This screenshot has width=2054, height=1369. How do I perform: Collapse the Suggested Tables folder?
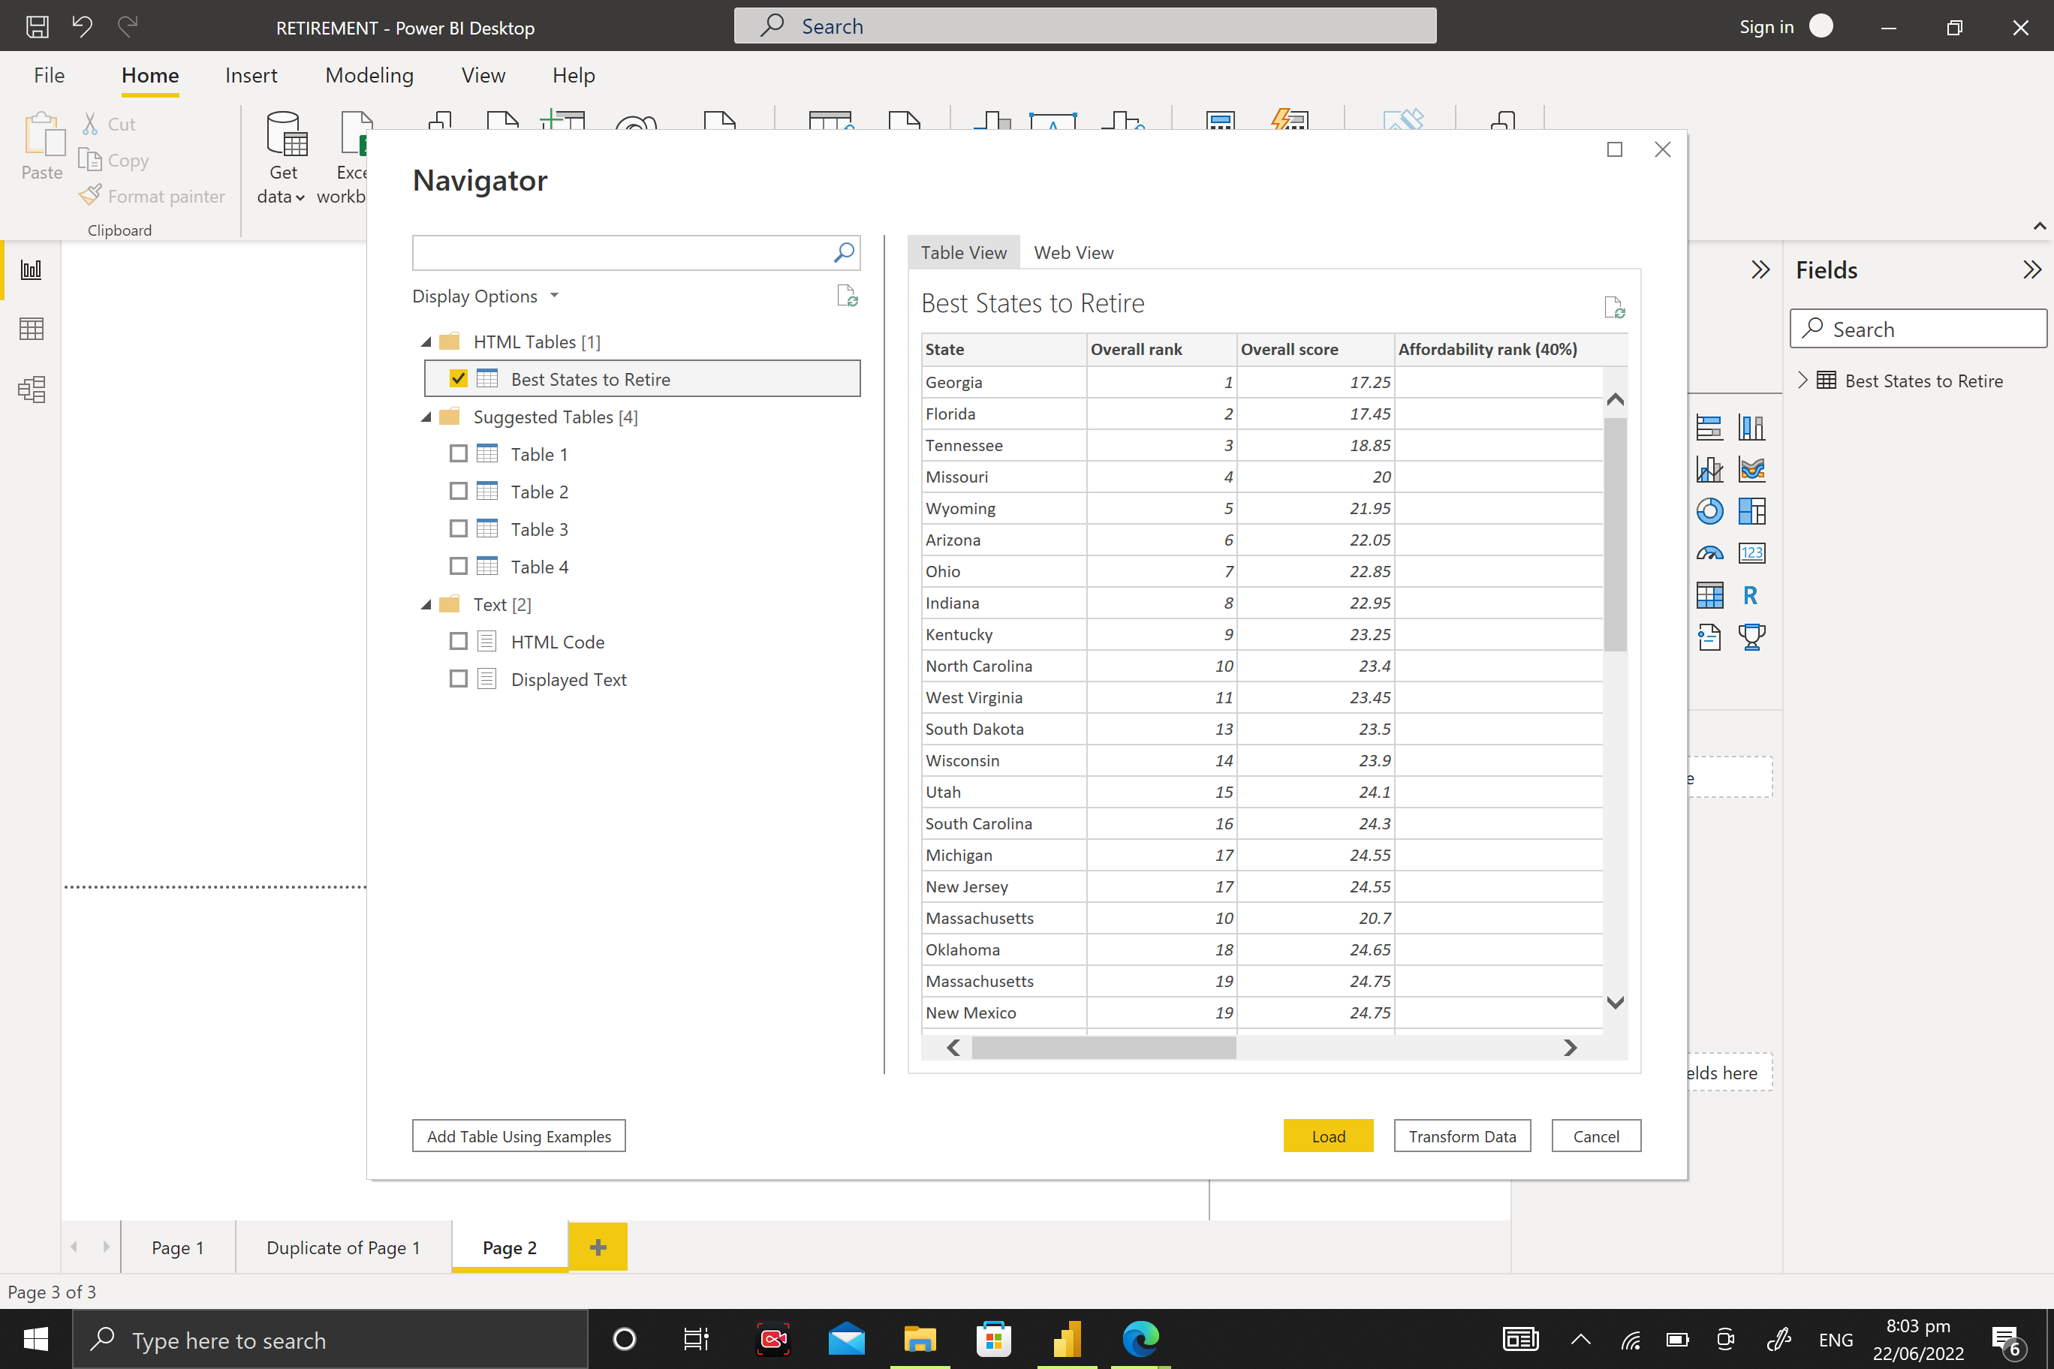pyautogui.click(x=426, y=417)
